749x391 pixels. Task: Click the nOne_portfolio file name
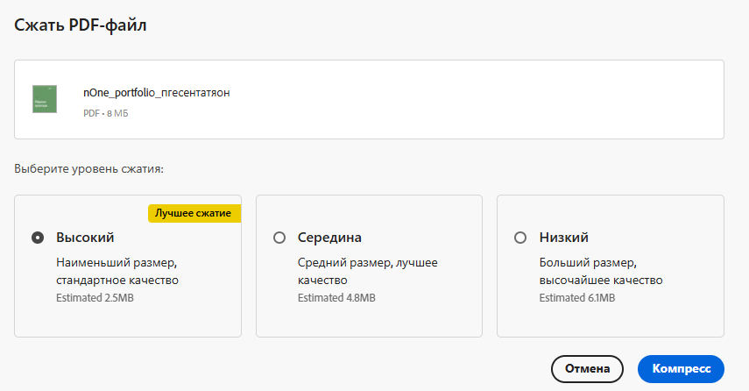tap(156, 92)
